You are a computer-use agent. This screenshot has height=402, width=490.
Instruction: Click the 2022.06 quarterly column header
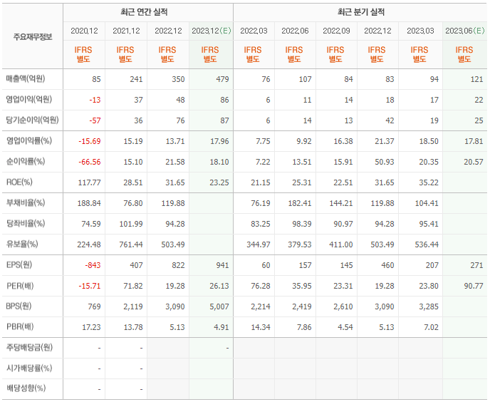[295, 31]
